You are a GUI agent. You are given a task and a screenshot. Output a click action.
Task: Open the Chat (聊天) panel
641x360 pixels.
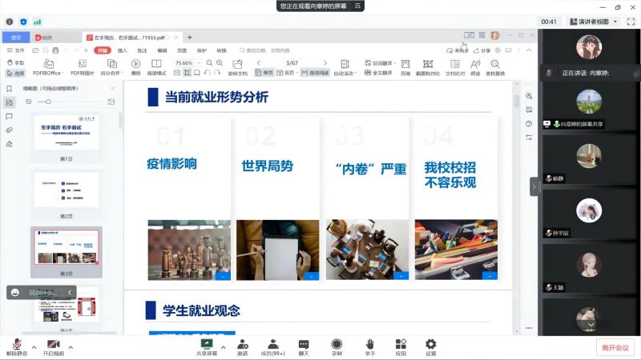coord(304,347)
